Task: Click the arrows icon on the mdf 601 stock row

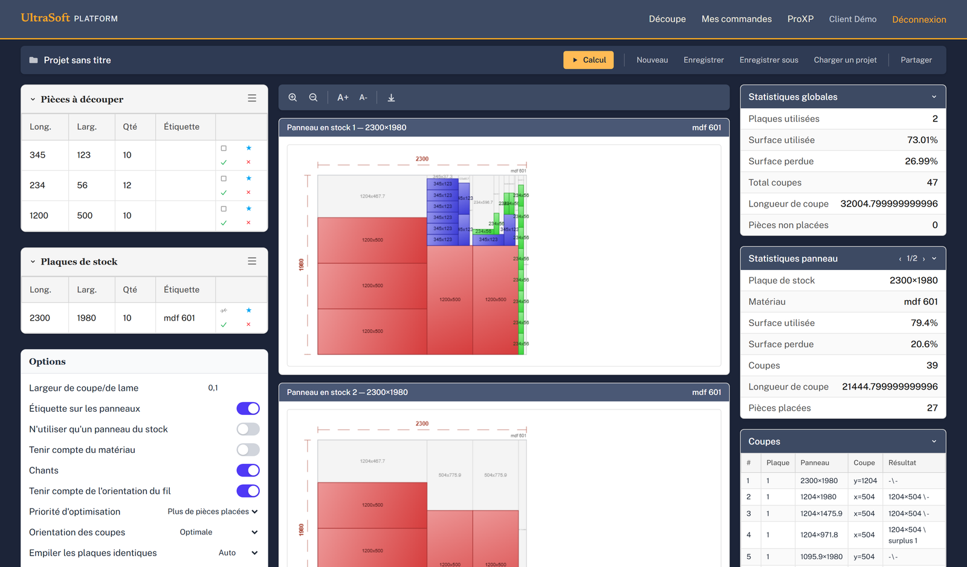Action: 224,310
